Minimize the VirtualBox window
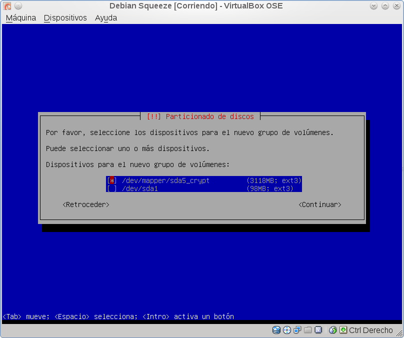 coord(373,5)
